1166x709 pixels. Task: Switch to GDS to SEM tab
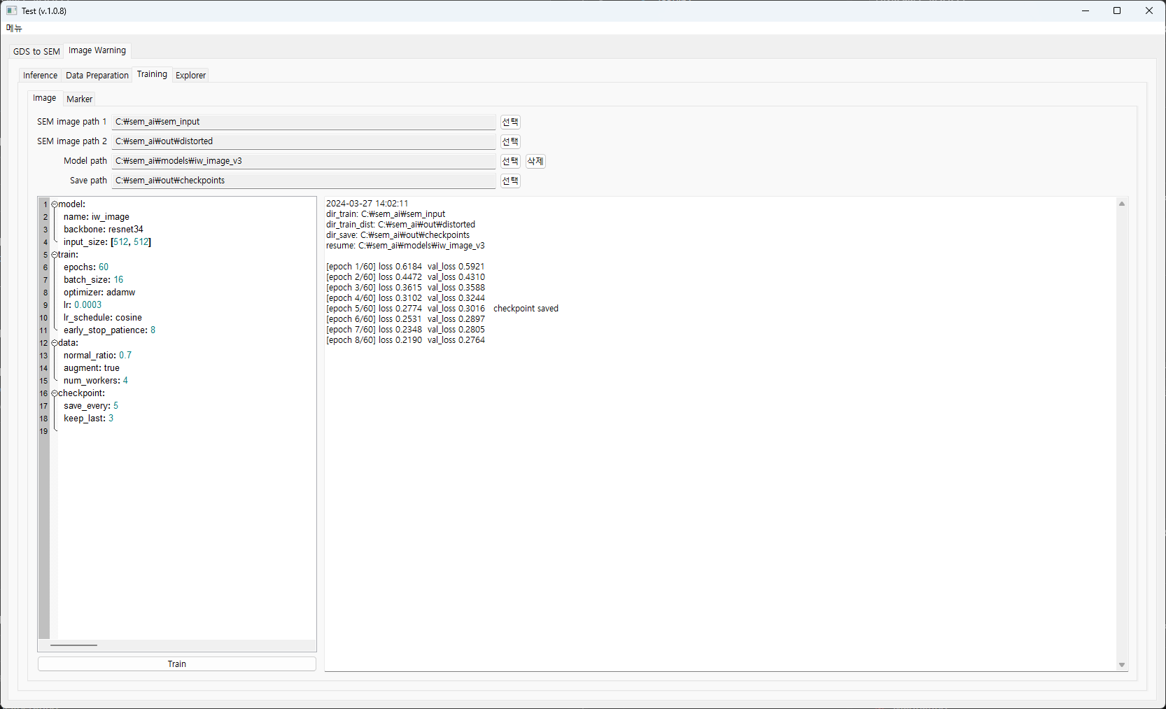pyautogui.click(x=36, y=52)
